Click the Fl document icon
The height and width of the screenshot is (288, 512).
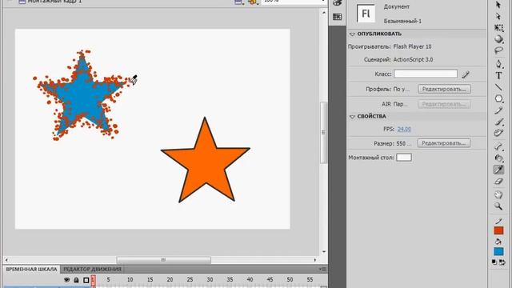366,14
